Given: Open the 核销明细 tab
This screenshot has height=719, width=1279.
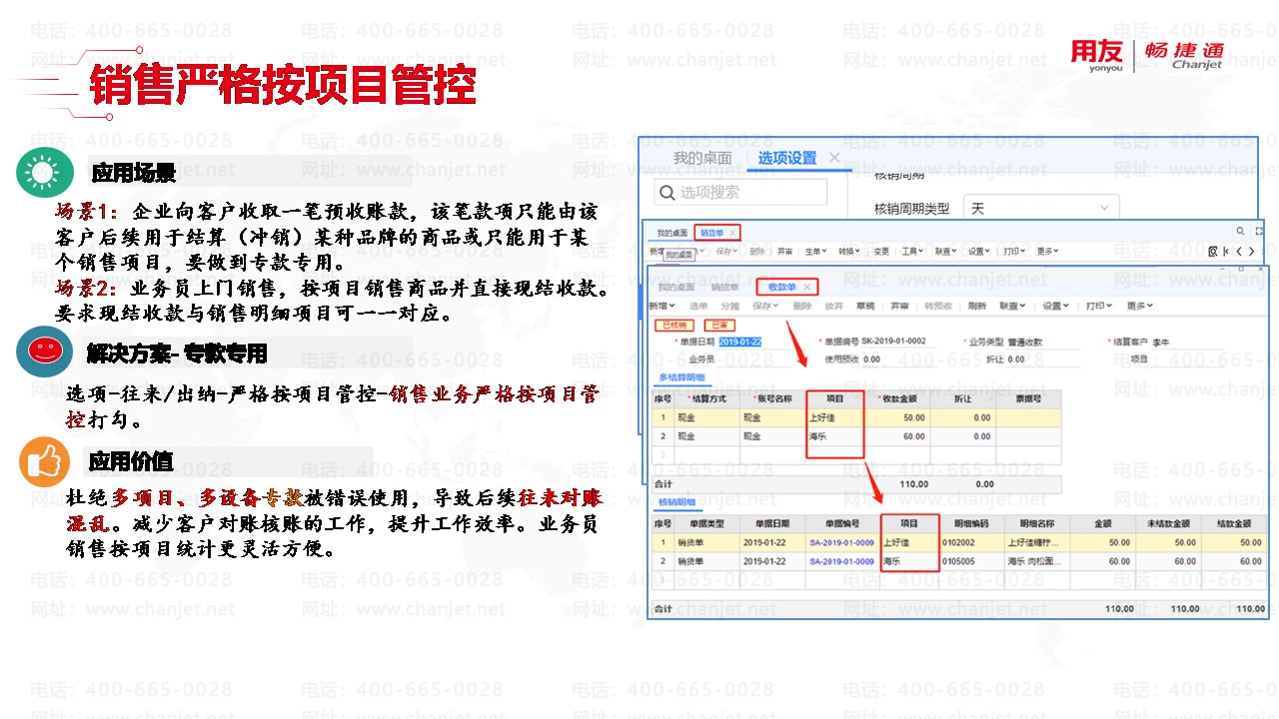Looking at the screenshot, I should point(677,501).
